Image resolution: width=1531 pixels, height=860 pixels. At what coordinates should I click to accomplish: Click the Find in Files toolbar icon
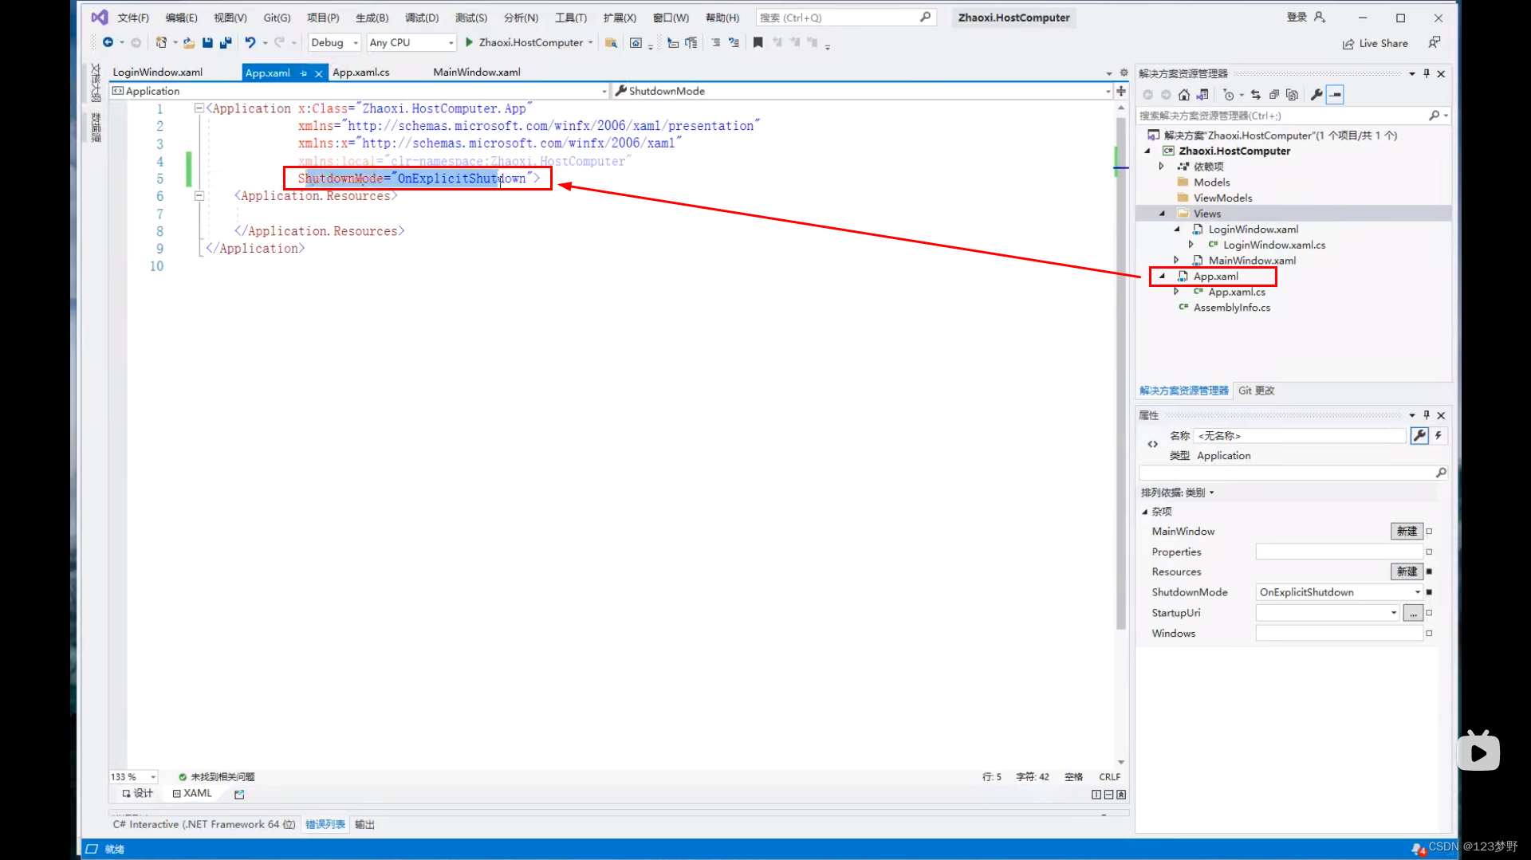coord(611,43)
